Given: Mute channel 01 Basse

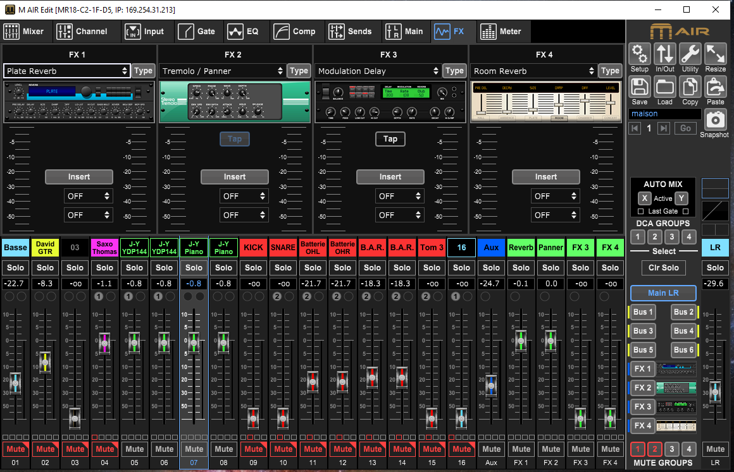Looking at the screenshot, I should tap(15, 449).
